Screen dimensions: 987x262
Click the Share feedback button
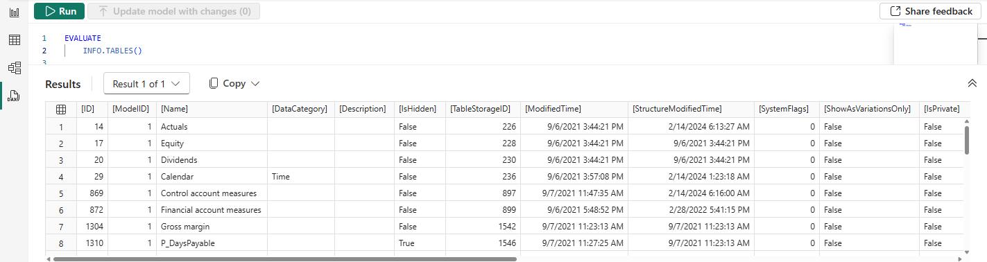[x=932, y=11]
